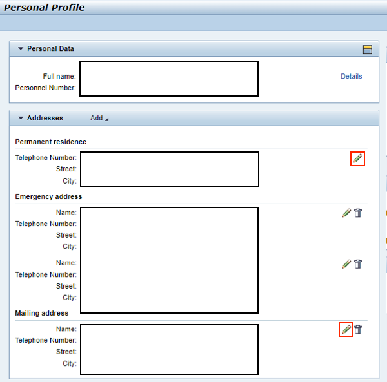Edit the second Emergency address entry
387x382 pixels.
pyautogui.click(x=346, y=264)
